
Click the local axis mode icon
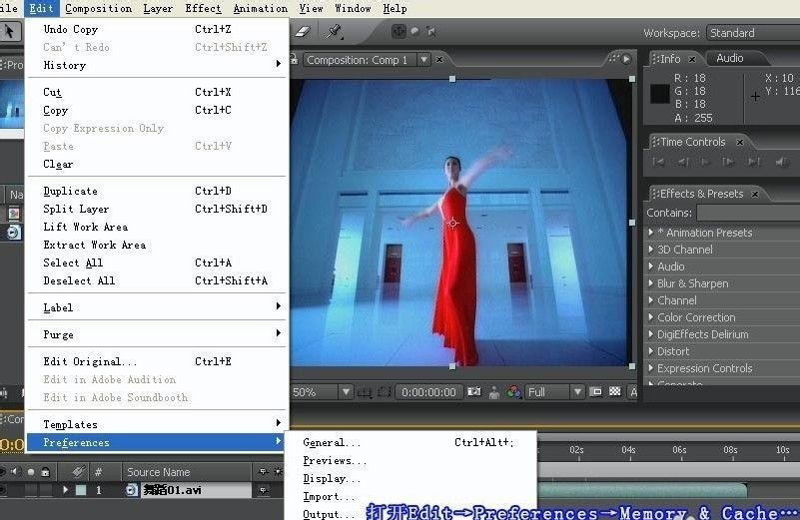pyautogui.click(x=400, y=32)
